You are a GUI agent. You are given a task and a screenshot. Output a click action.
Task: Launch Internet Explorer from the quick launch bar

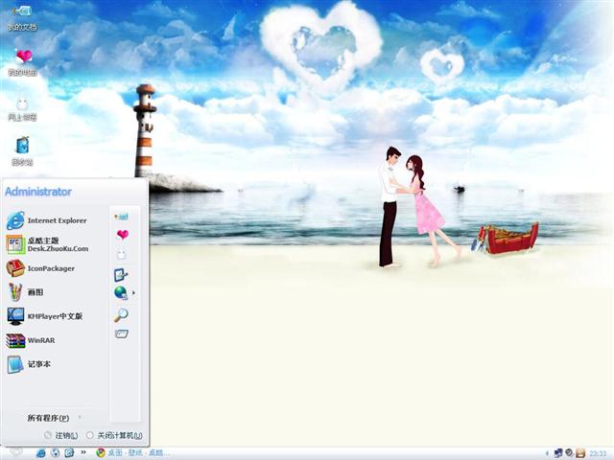click(x=40, y=453)
